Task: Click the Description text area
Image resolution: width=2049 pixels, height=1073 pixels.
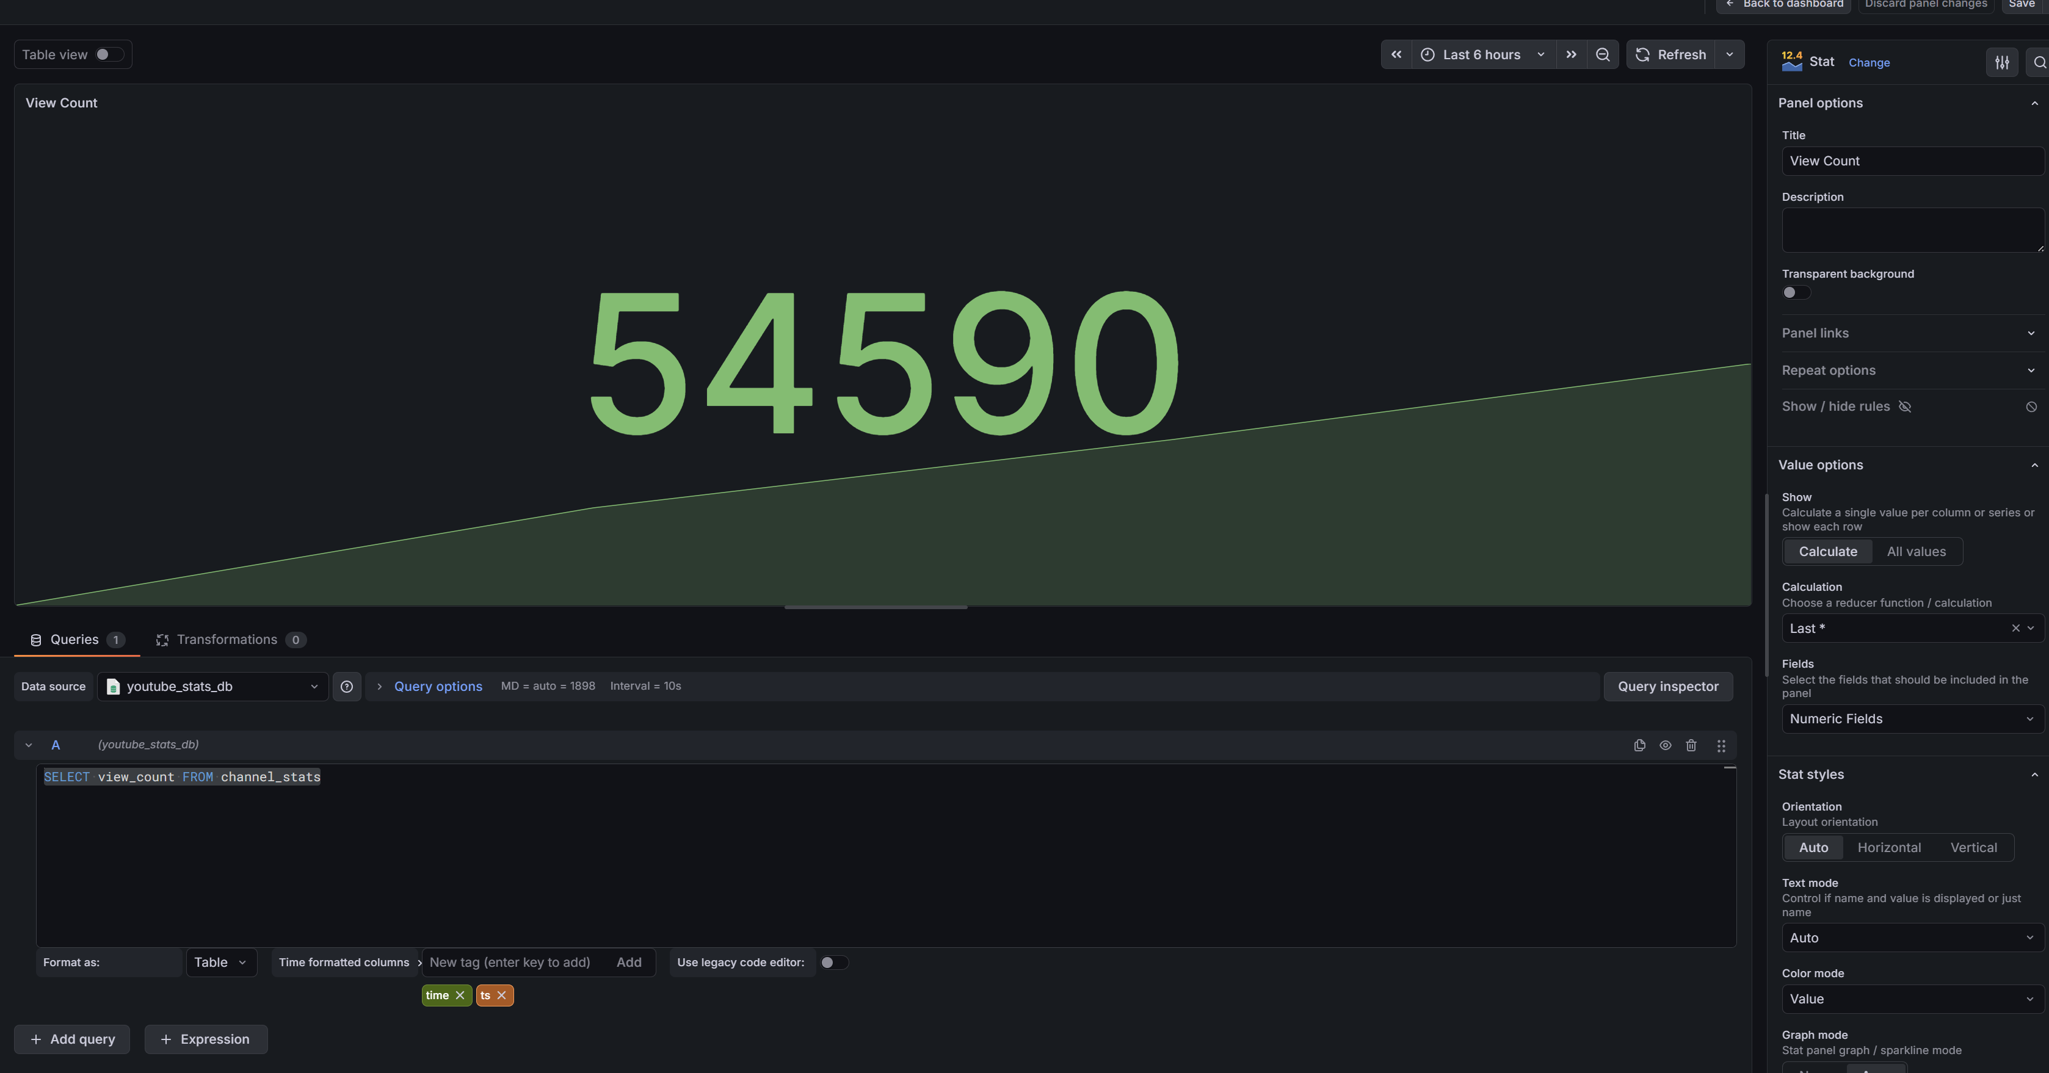Action: click(1912, 231)
